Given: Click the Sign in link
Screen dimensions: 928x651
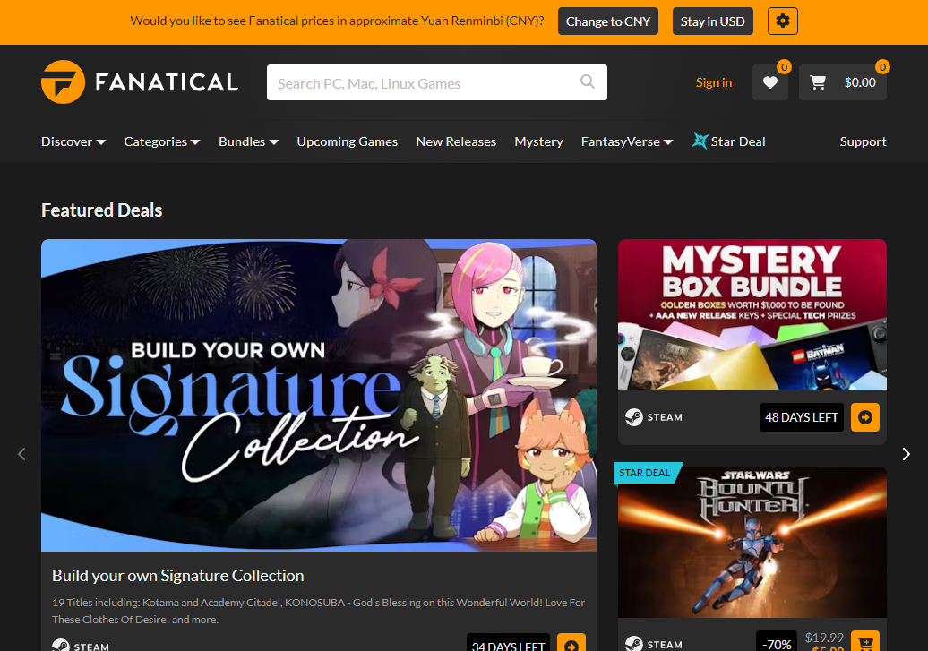Looking at the screenshot, I should [714, 82].
